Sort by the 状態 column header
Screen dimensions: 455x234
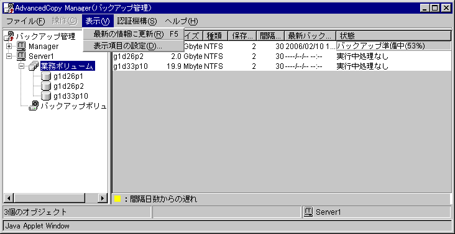[x=393, y=36]
